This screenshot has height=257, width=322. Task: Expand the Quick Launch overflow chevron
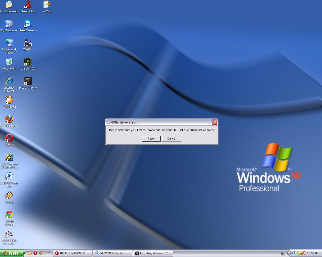coord(49,252)
